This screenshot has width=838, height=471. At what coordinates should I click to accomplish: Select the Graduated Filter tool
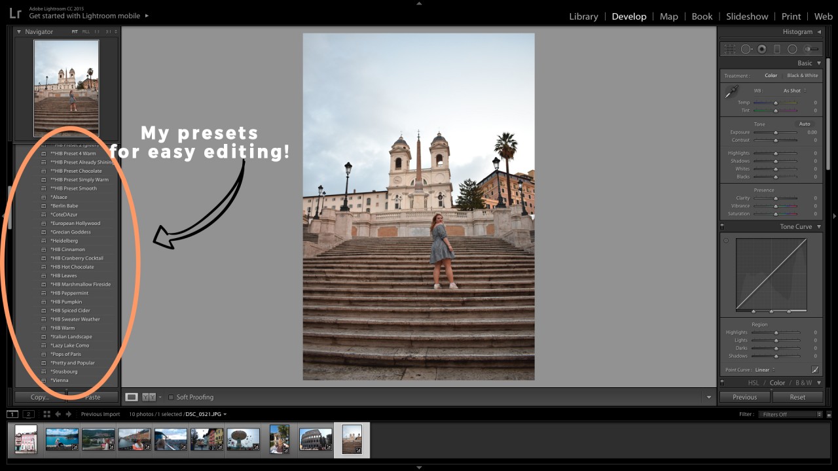click(776, 49)
